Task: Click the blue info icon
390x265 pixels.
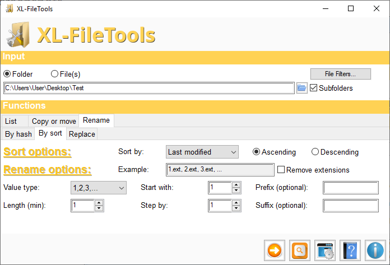Action: (x=375, y=250)
